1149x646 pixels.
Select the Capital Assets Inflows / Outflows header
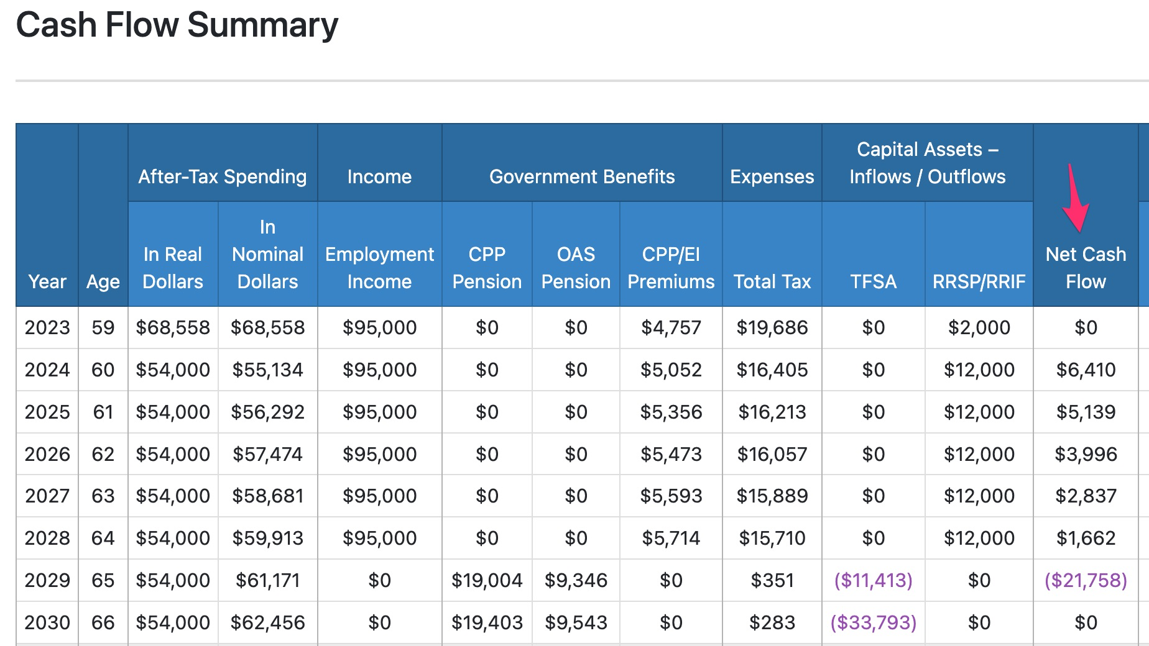[x=928, y=163]
